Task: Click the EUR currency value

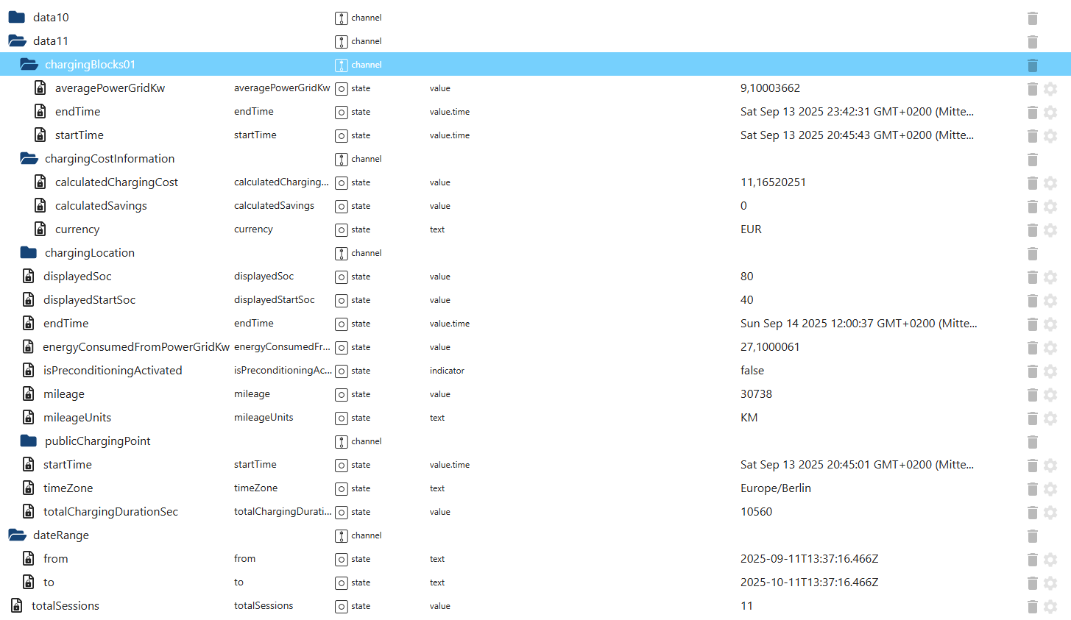Action: click(751, 229)
